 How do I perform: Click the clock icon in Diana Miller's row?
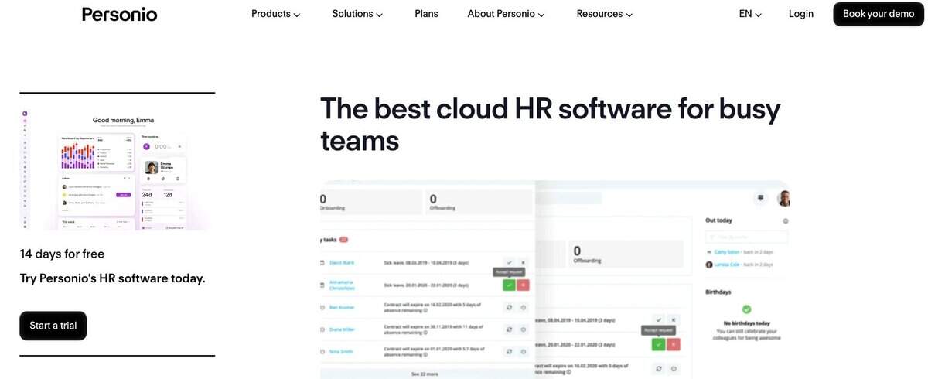(523, 329)
